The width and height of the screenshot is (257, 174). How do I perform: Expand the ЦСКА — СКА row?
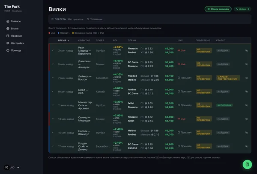pos(53,91)
